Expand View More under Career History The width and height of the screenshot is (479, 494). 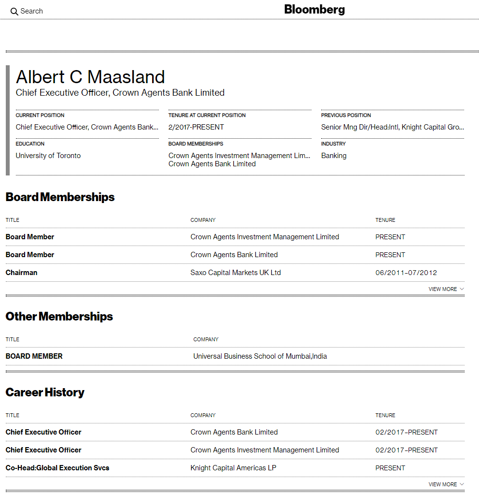[x=446, y=484]
